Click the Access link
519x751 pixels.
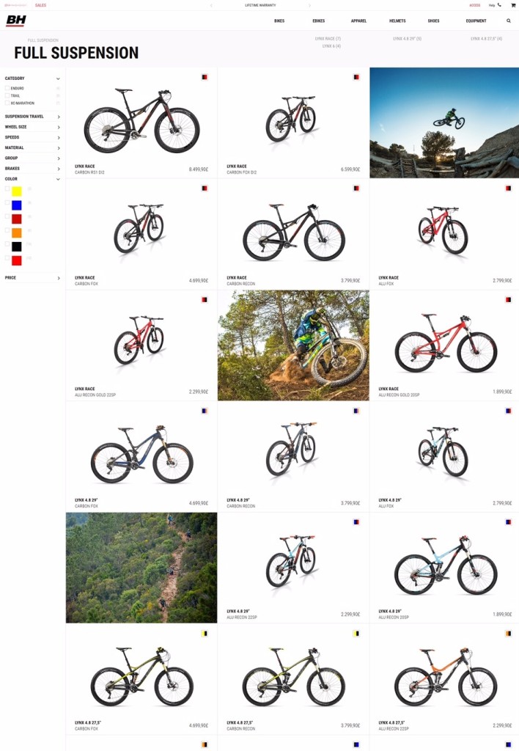474,5
